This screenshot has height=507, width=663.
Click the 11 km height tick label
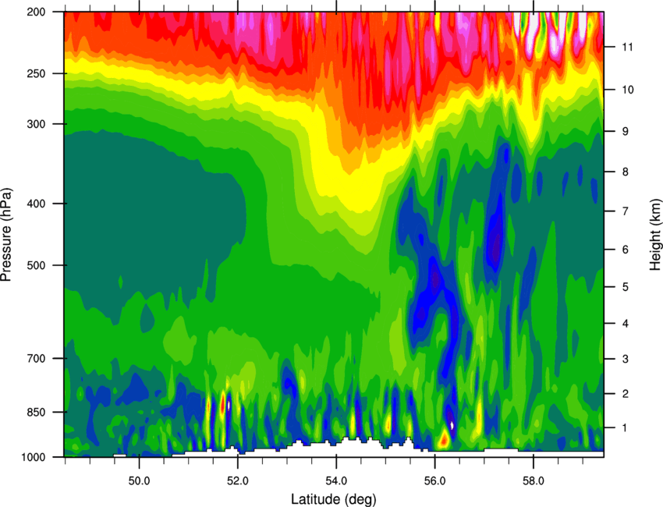pos(628,47)
